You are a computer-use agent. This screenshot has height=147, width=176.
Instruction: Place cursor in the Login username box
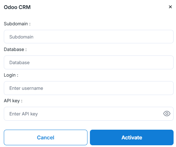click(89, 88)
